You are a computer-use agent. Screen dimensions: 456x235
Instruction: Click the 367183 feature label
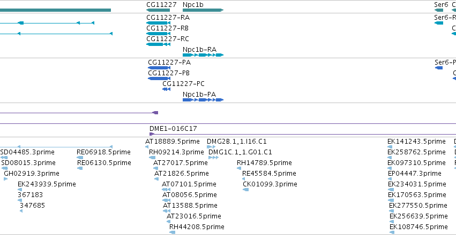[30, 195]
